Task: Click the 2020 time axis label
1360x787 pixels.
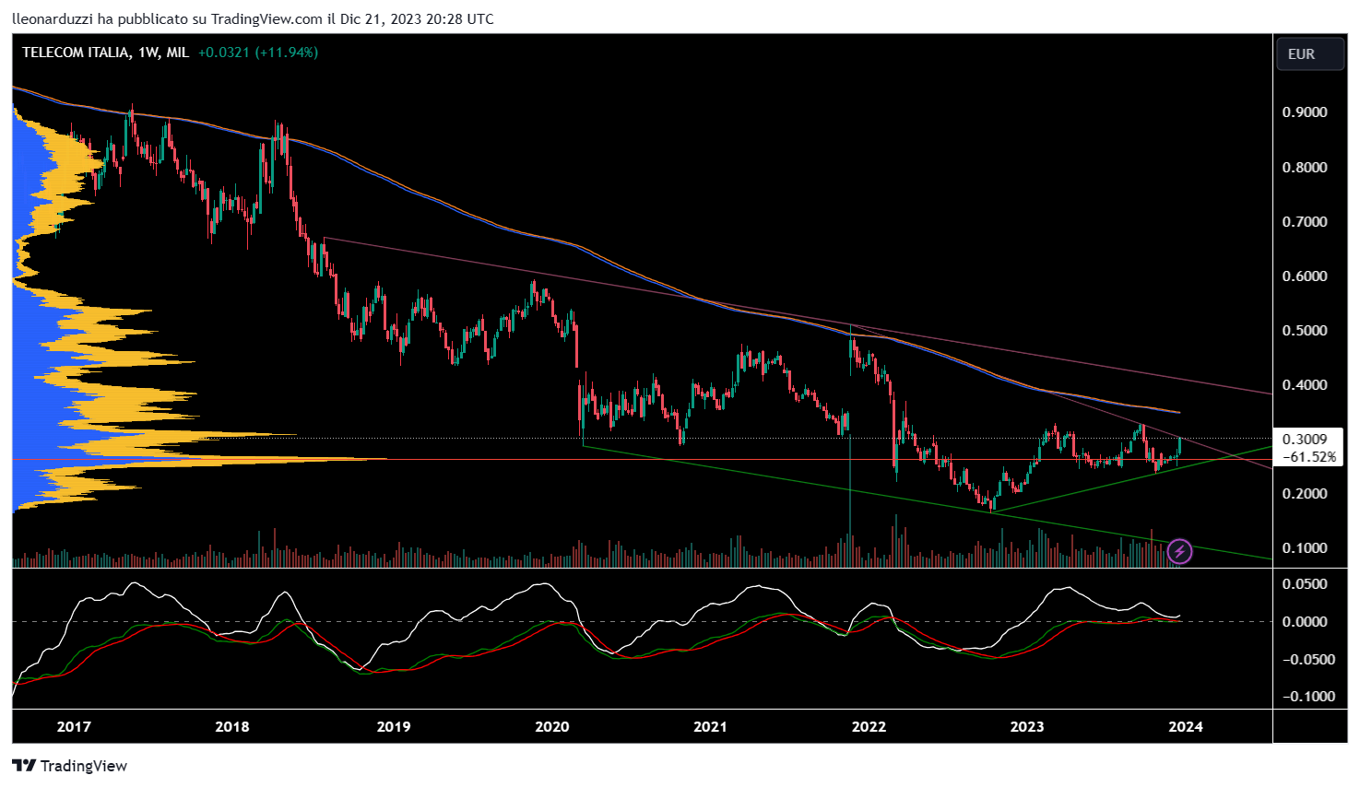Action: pos(552,727)
